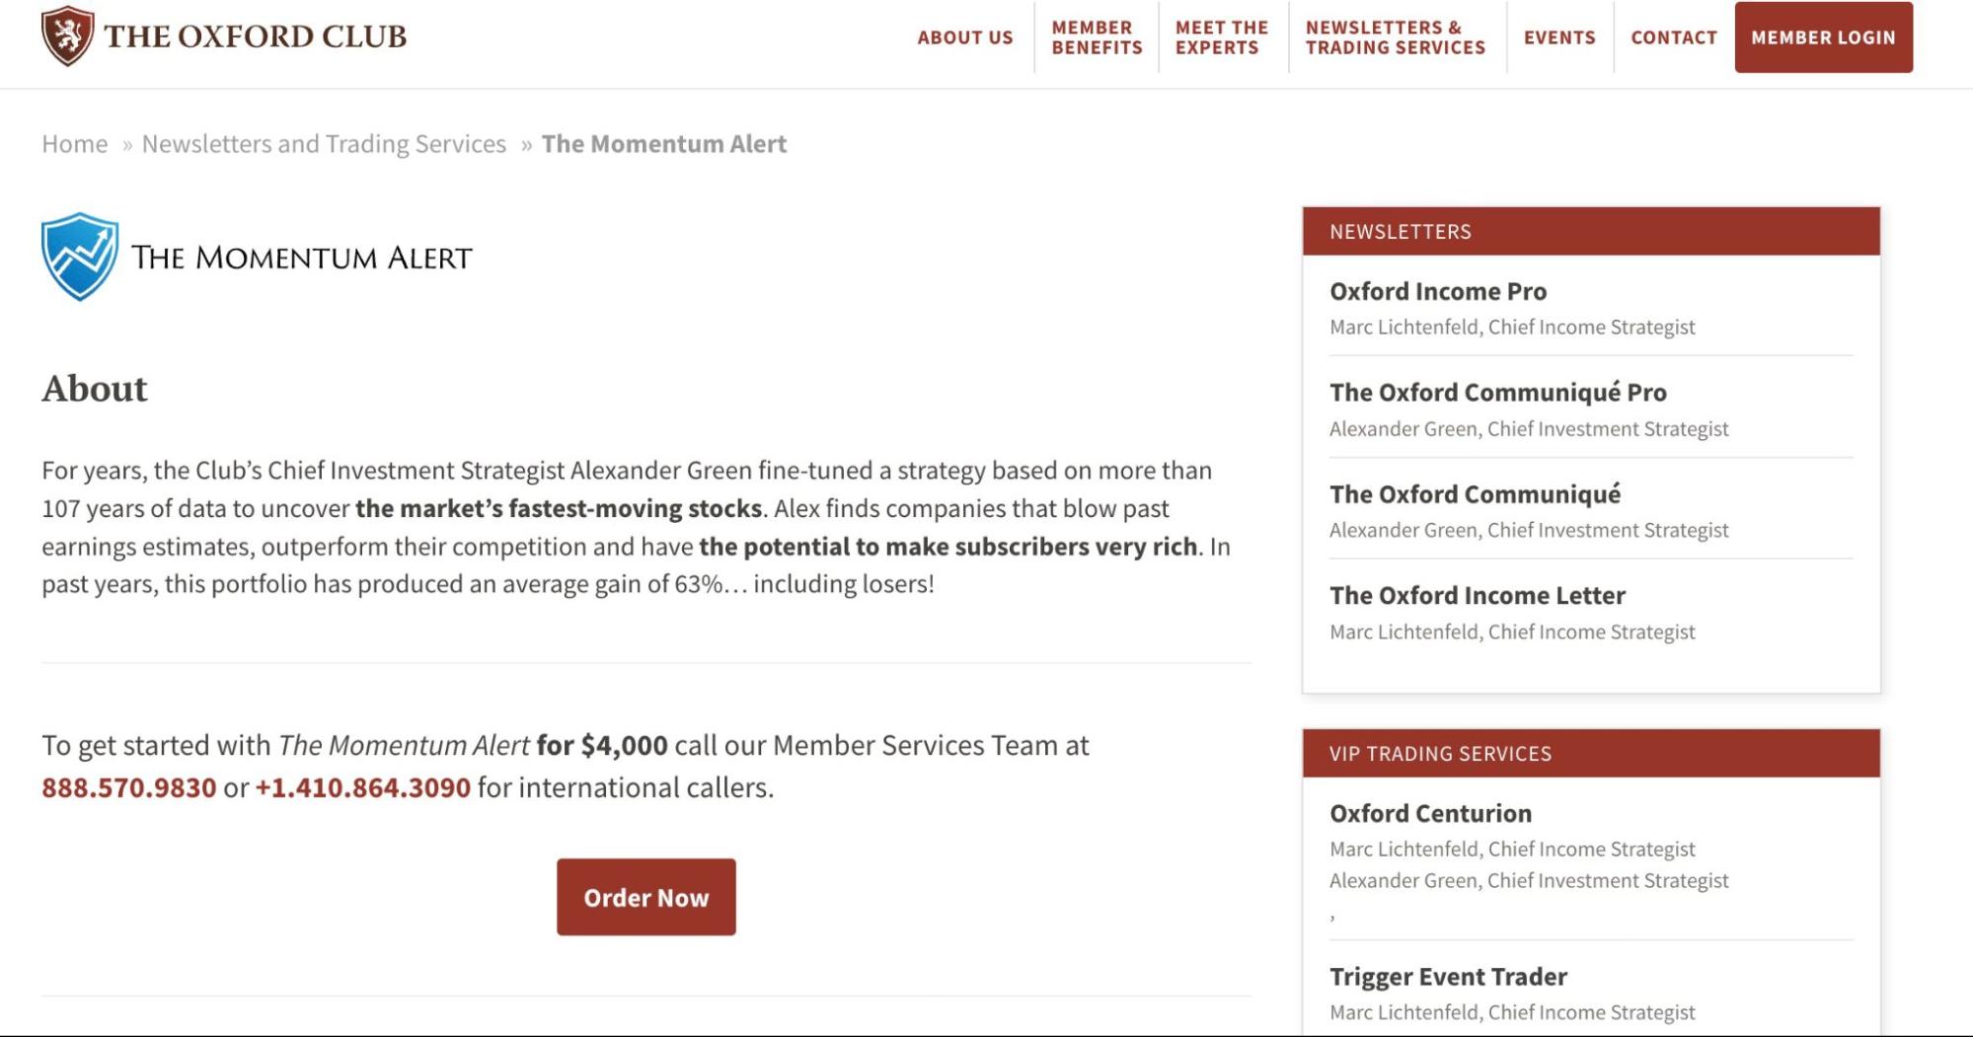Select The Oxford Income Letter

(1477, 596)
